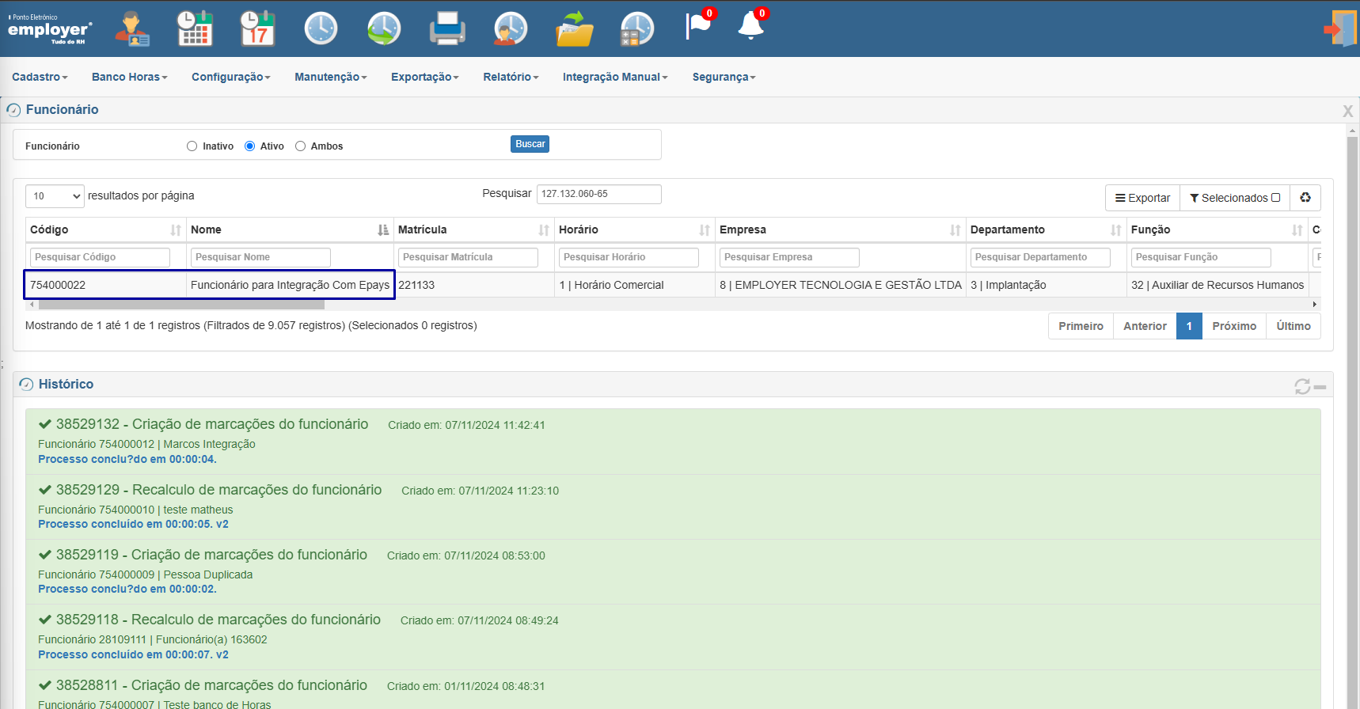The image size is (1360, 709).
Task: Click the Buscar button
Action: coord(530,144)
